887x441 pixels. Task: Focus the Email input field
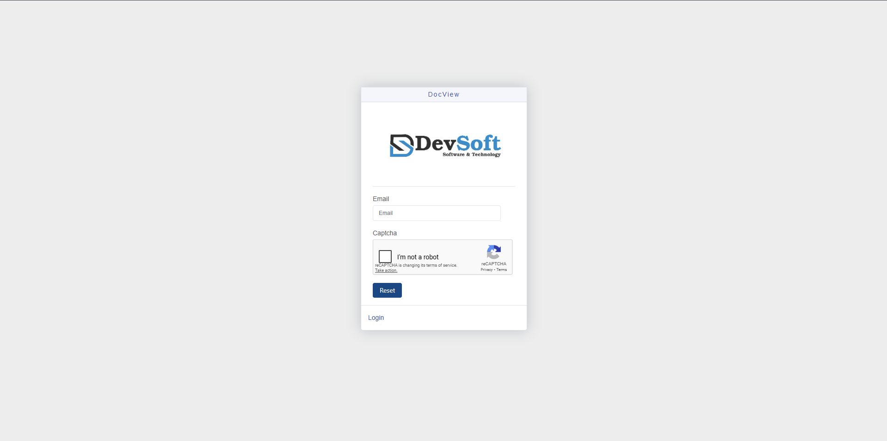[437, 213]
